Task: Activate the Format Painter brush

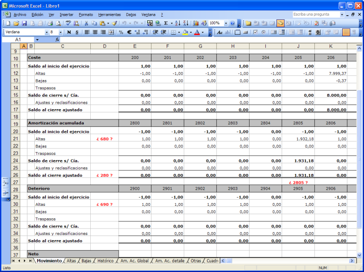Action: 114,23
